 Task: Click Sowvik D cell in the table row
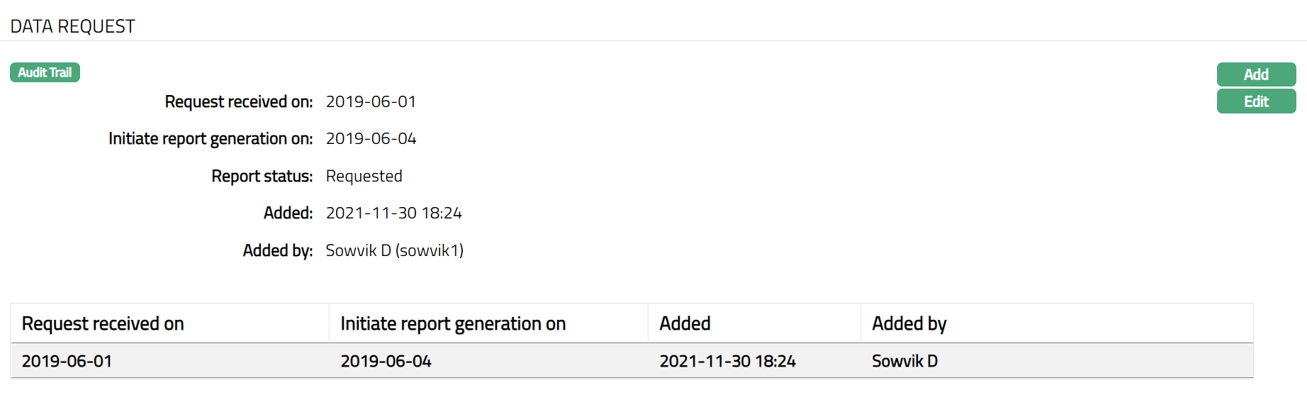tap(904, 361)
